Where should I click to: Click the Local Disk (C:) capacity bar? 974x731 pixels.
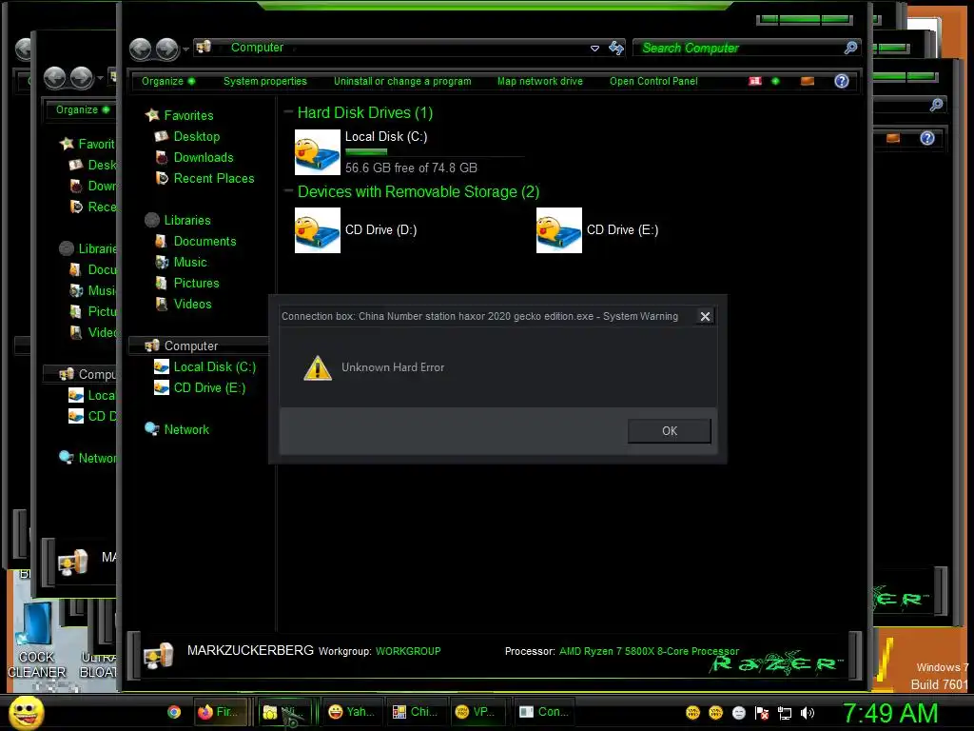(x=435, y=151)
